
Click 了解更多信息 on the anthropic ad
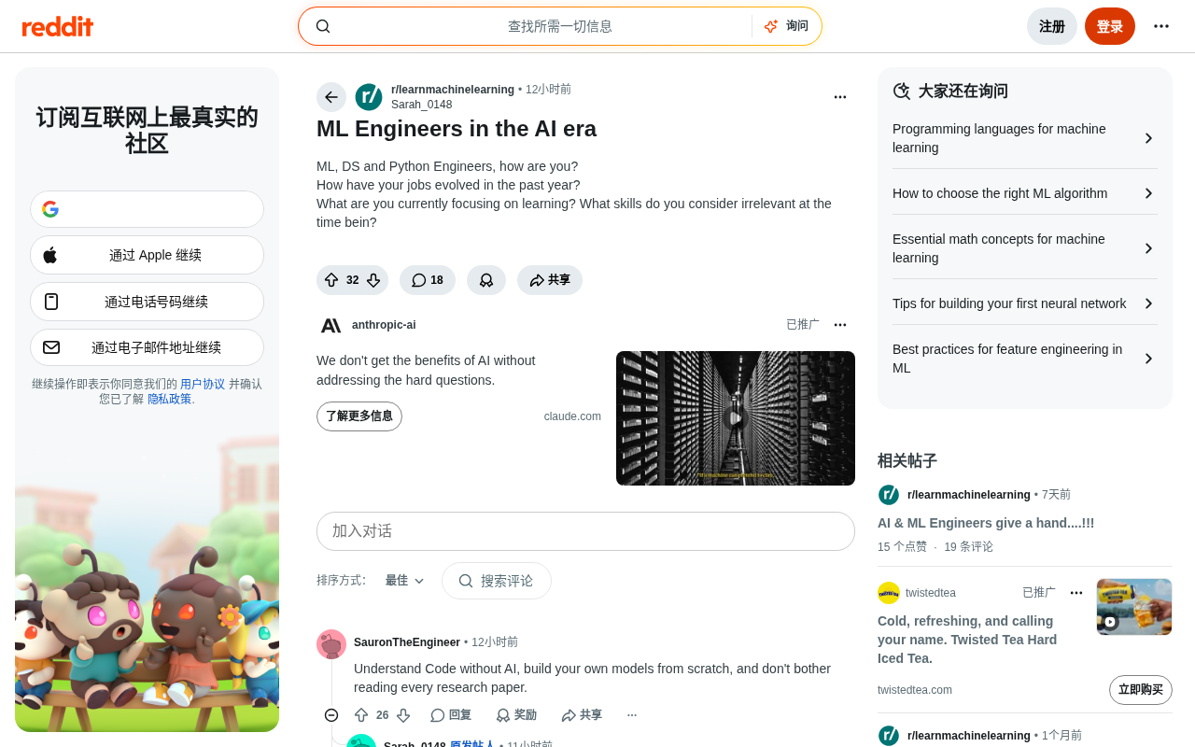tap(359, 416)
